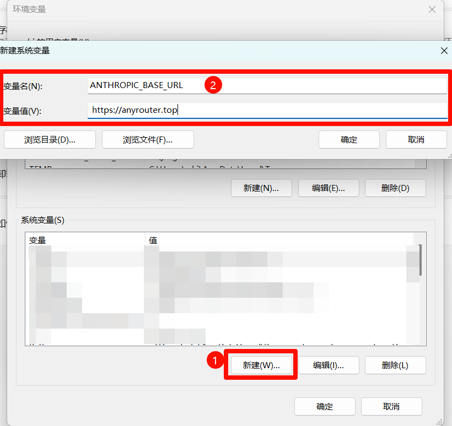Click 删除(L) in system variables section
This screenshot has height=426, width=452.
point(395,365)
